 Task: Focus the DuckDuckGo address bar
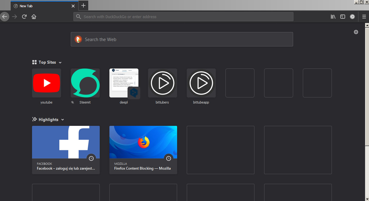pyautogui.click(x=183, y=17)
